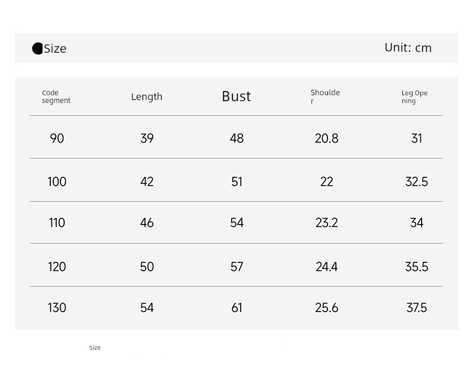473x387 pixels.
Task: Click the 35.5 leg opening value
Action: [x=417, y=267]
